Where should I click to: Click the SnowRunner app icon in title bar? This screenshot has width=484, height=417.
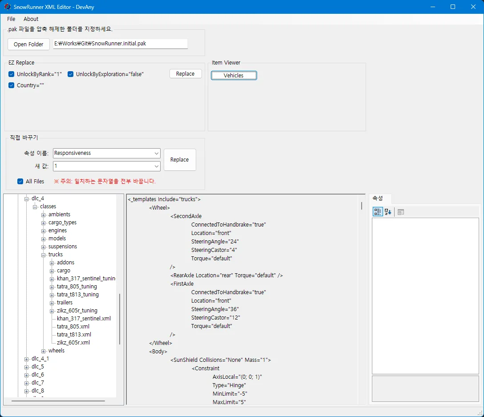pos(8,7)
